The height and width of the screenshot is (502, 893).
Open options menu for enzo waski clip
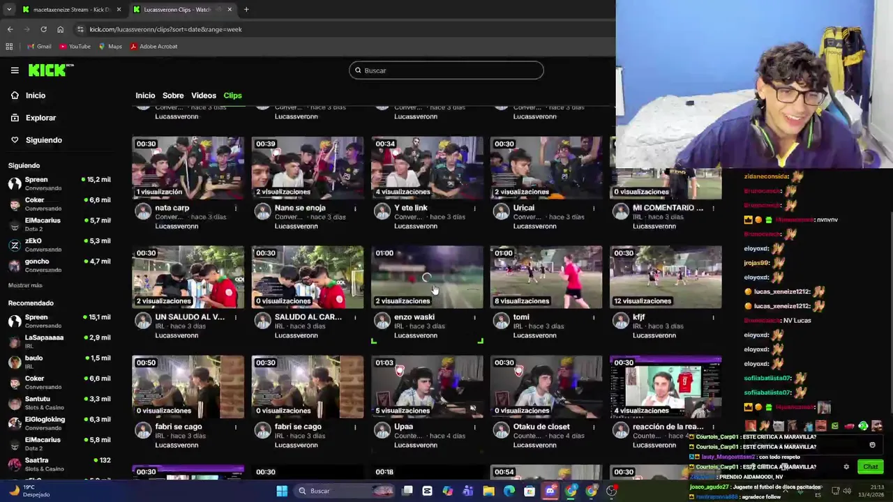474,317
